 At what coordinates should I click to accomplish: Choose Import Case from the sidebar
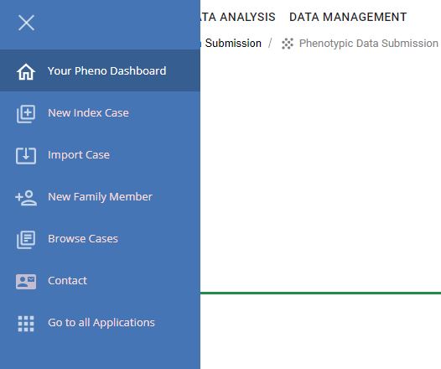(x=79, y=154)
